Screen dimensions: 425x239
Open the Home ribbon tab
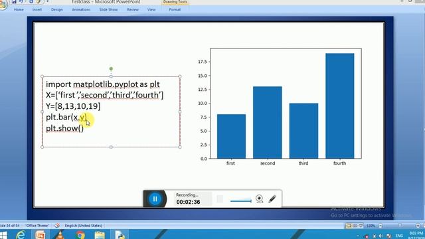click(x=19, y=9)
